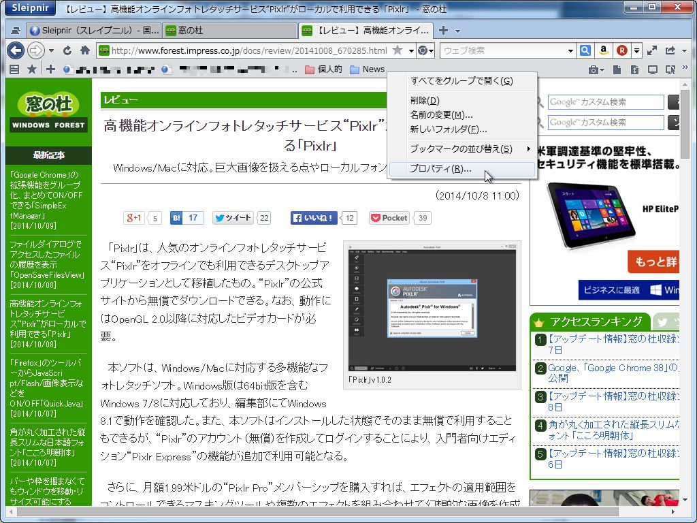
Task: Click the camera capture icon on the toolbar
Action: 592,69
